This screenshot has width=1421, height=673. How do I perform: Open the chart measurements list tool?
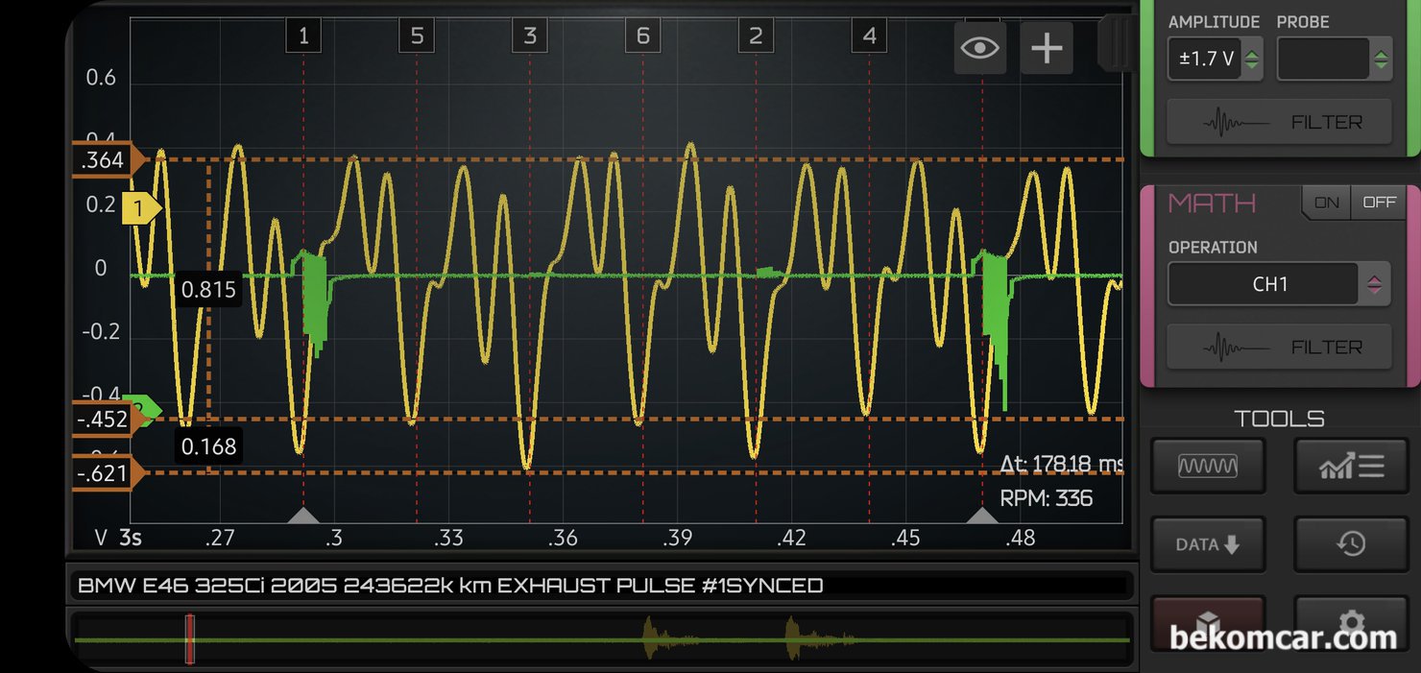pos(1351,467)
